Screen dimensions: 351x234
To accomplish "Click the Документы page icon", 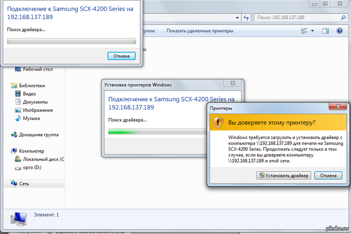I will pyautogui.click(x=18, y=102).
